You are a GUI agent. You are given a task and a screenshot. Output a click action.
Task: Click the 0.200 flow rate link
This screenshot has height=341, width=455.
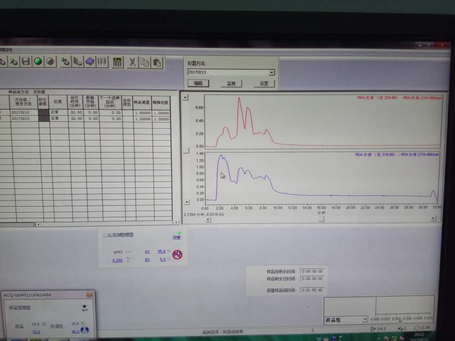pos(117,260)
